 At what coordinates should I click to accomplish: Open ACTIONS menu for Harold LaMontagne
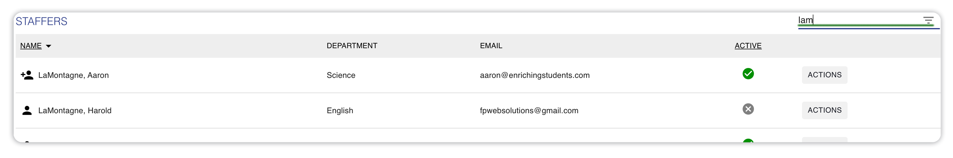(824, 110)
